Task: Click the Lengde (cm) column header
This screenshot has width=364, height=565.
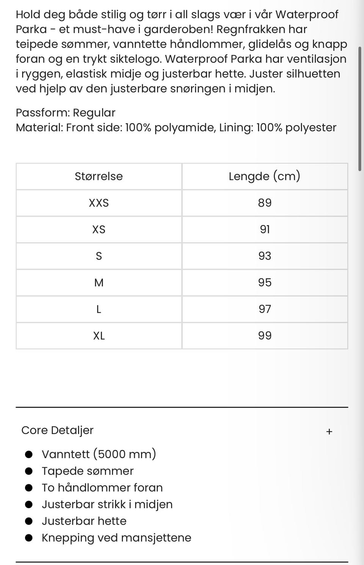Action: pyautogui.click(x=265, y=176)
